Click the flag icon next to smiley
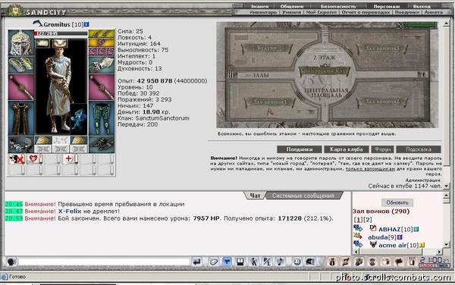Screen dimensions: 455x285 (309, 262)
